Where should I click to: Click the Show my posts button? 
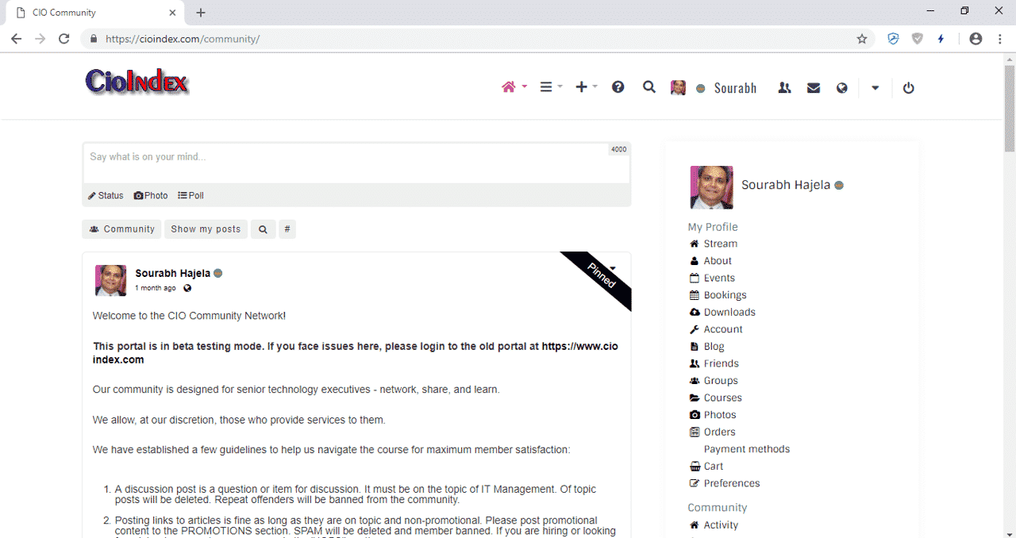(x=206, y=229)
